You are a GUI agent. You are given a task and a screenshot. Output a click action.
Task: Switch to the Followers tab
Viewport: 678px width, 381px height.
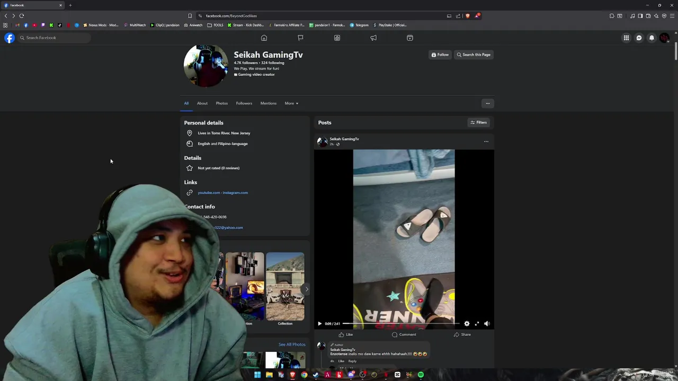coord(244,103)
